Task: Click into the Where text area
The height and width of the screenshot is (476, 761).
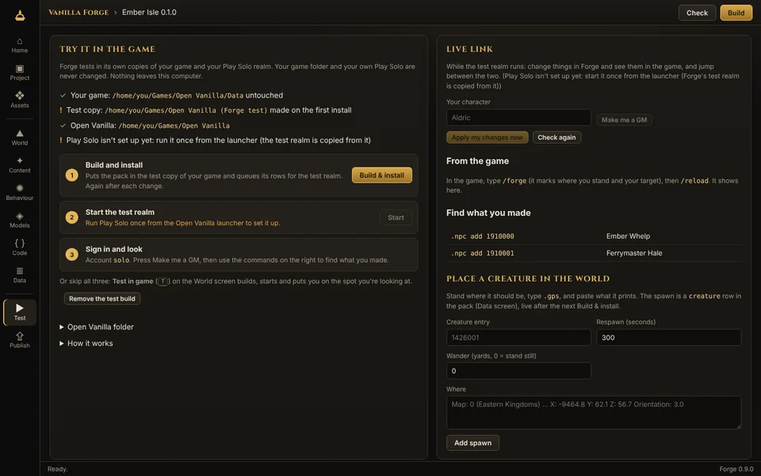Action: click(x=594, y=413)
